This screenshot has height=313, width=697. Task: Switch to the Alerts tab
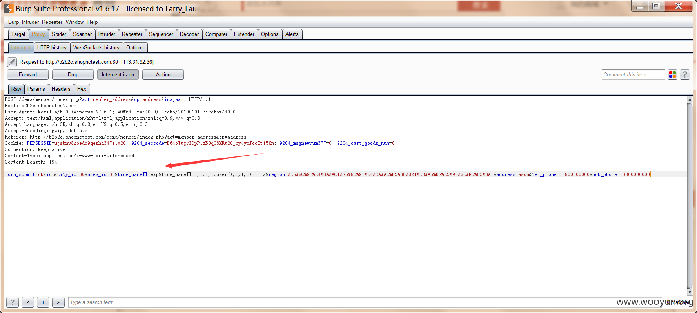[x=292, y=34]
